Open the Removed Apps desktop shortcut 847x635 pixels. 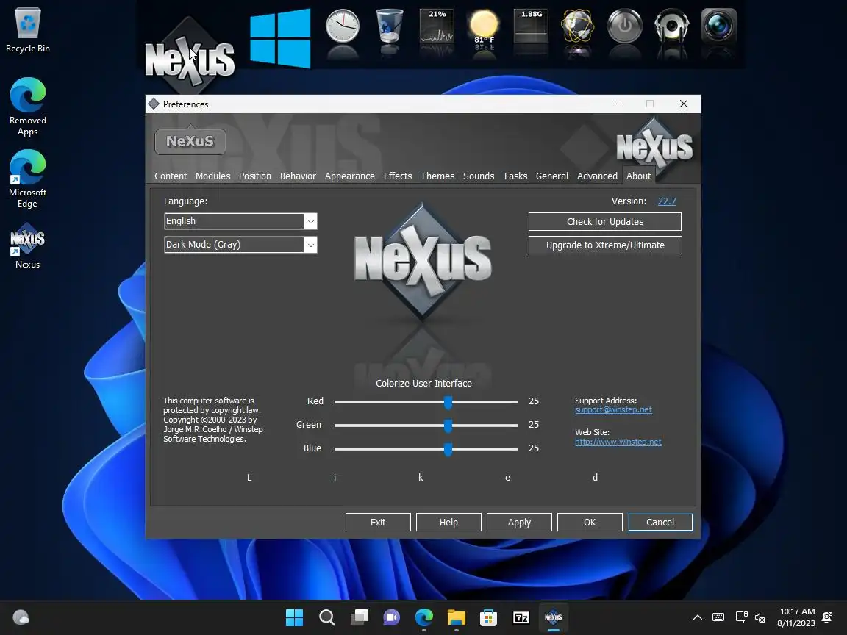point(27,107)
